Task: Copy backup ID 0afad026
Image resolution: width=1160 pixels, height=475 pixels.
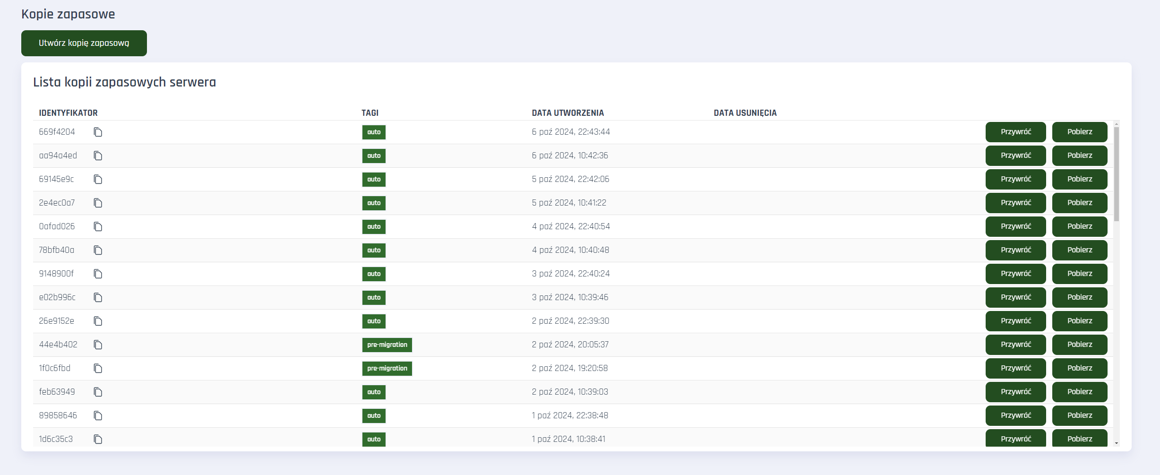Action: click(x=98, y=226)
